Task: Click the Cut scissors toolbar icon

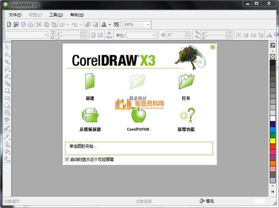Action: (x=39, y=25)
